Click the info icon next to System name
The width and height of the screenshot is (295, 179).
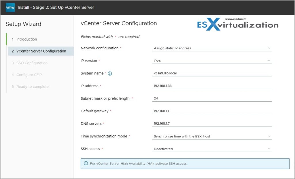110,74
